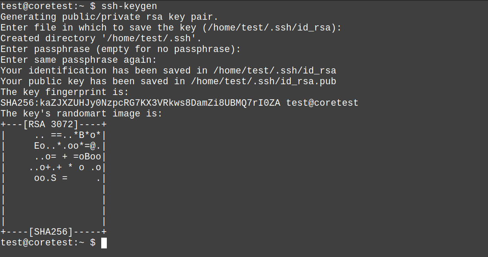Click the 'Generating public/private rsa key pair' line
488x257 pixels.
(109, 17)
